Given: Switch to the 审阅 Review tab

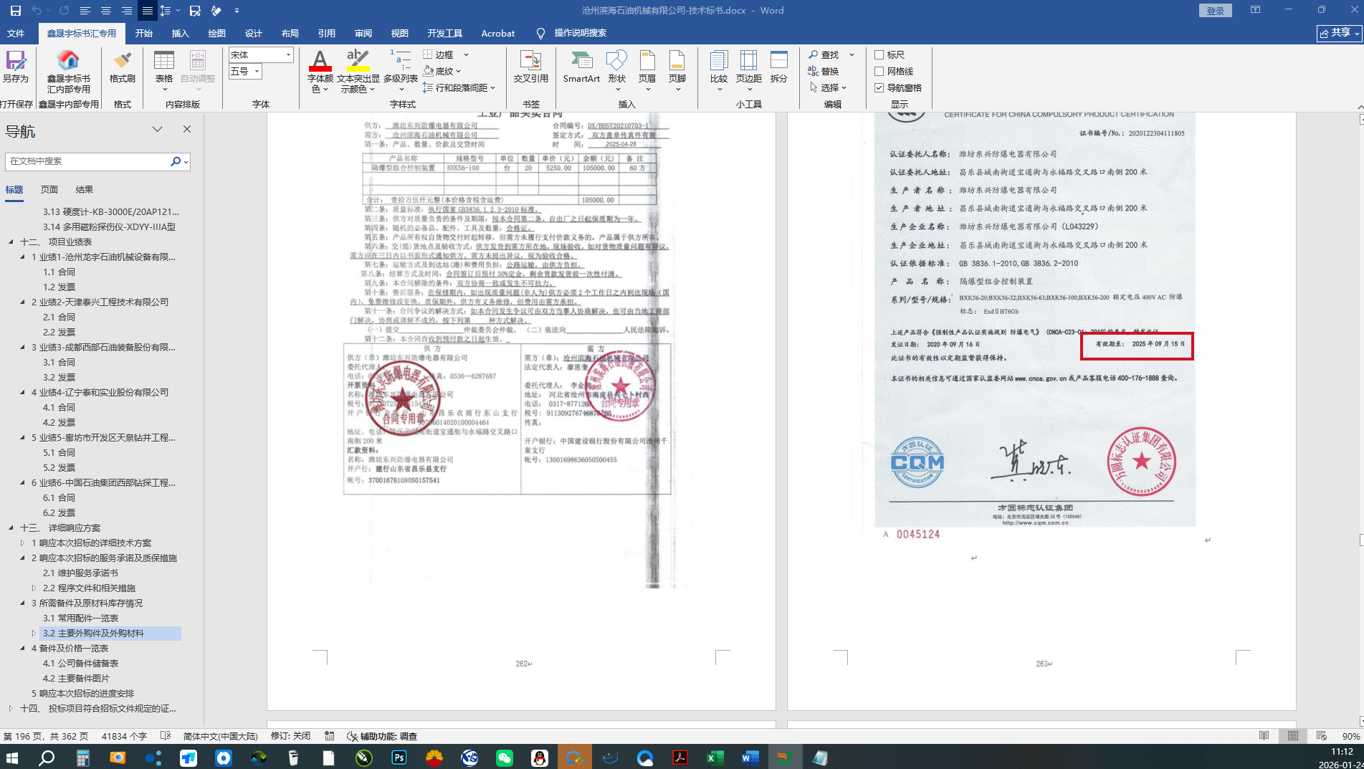Looking at the screenshot, I should point(363,33).
